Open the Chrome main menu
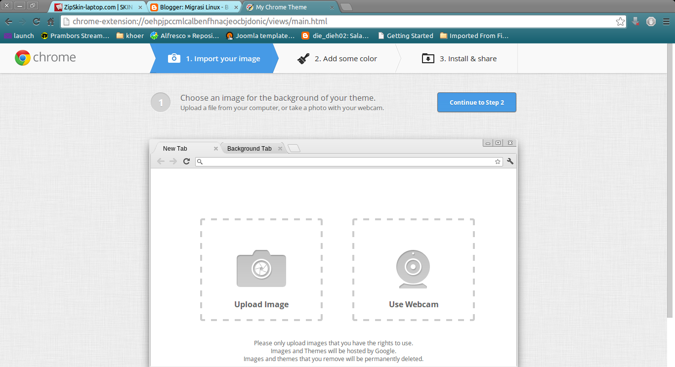 [x=666, y=22]
